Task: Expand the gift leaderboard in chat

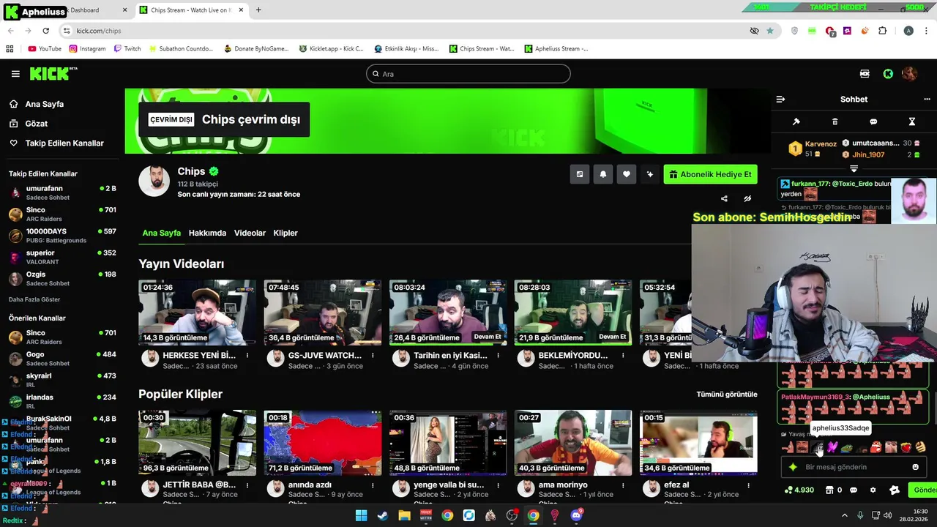Action: point(854,169)
